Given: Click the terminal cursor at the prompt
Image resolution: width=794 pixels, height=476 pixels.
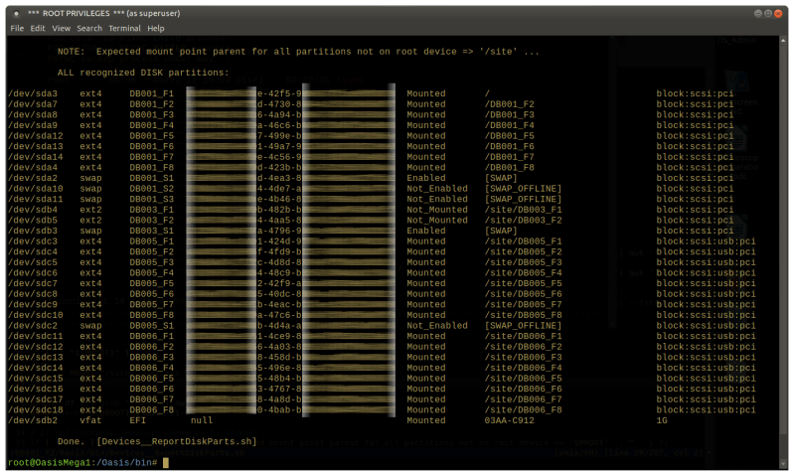Looking at the screenshot, I should pyautogui.click(x=166, y=462).
